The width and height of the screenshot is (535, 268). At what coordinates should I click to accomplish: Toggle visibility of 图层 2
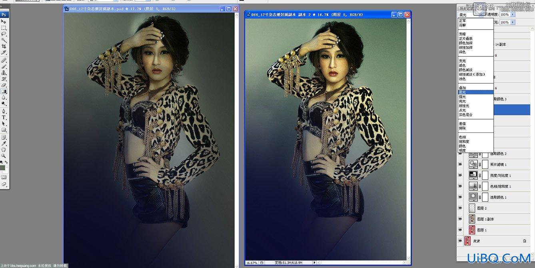(460, 208)
